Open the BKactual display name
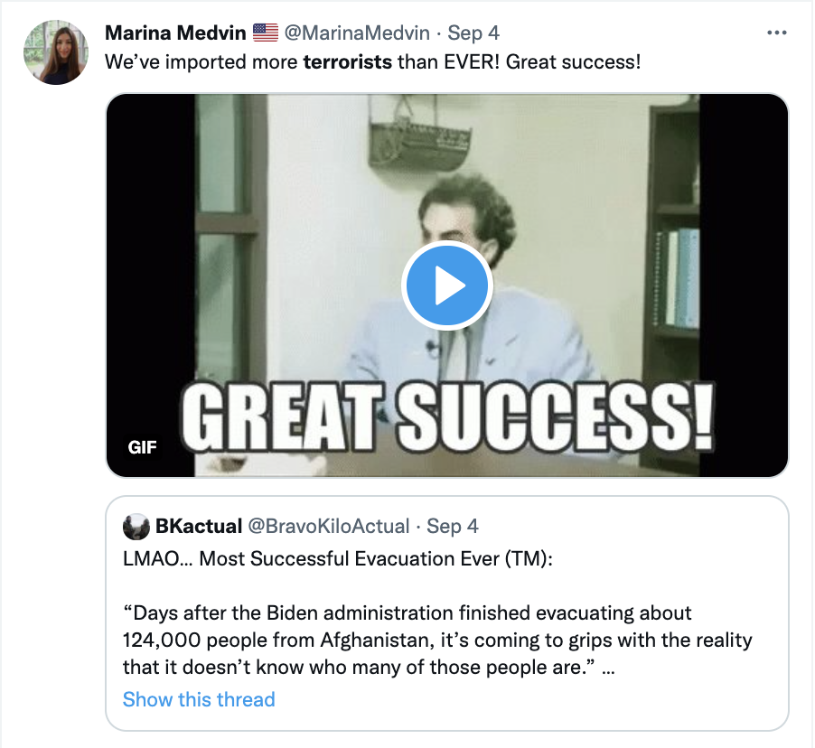The height and width of the screenshot is (748, 815). [x=199, y=526]
